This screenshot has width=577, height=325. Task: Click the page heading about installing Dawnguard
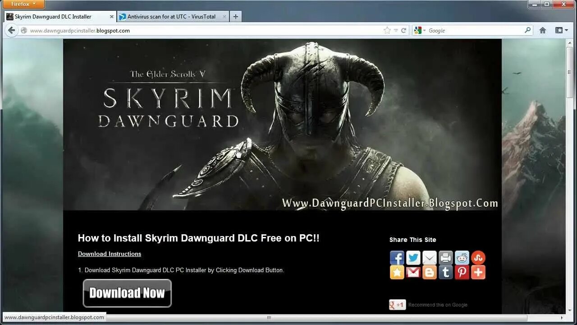(199, 238)
